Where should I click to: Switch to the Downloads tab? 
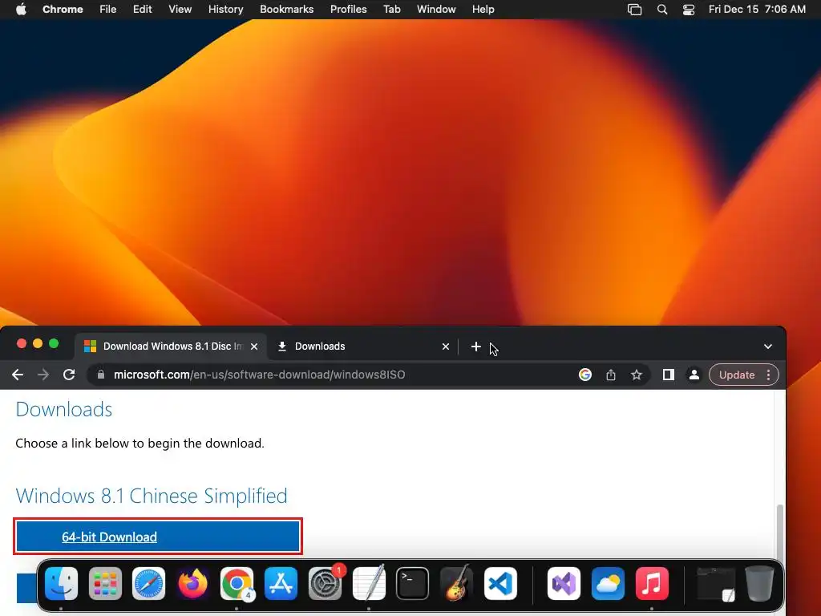coord(363,346)
